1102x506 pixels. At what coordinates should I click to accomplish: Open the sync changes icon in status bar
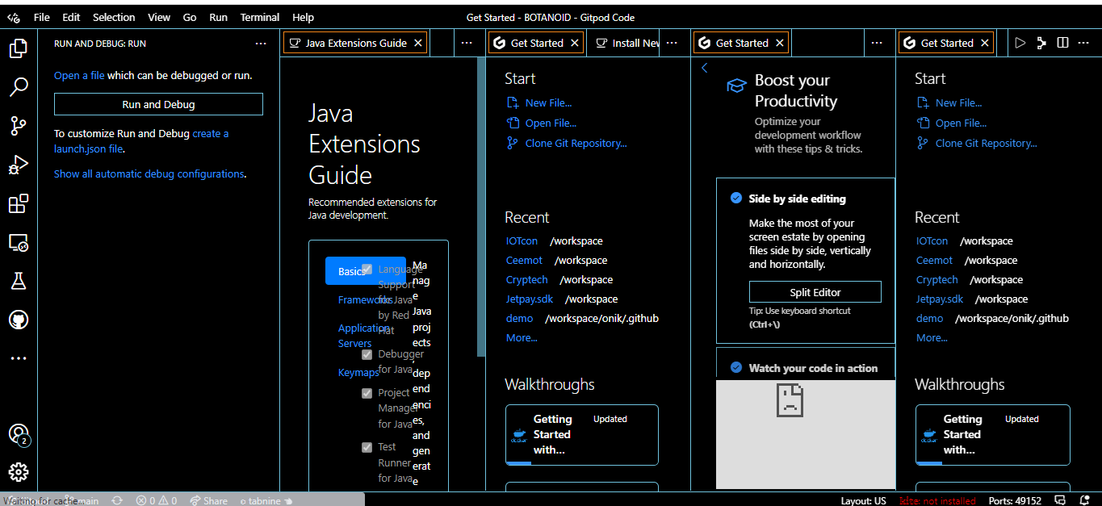coord(117,500)
